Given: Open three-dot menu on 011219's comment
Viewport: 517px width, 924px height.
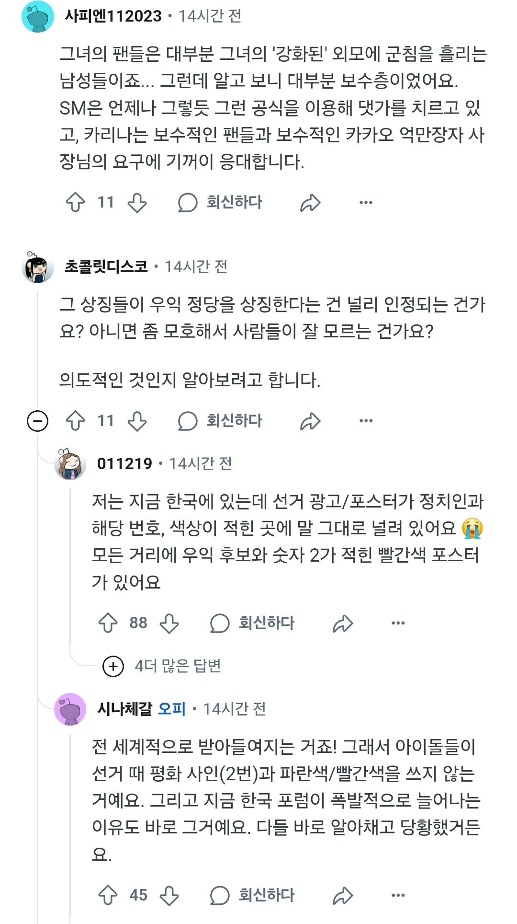Looking at the screenshot, I should [x=398, y=623].
